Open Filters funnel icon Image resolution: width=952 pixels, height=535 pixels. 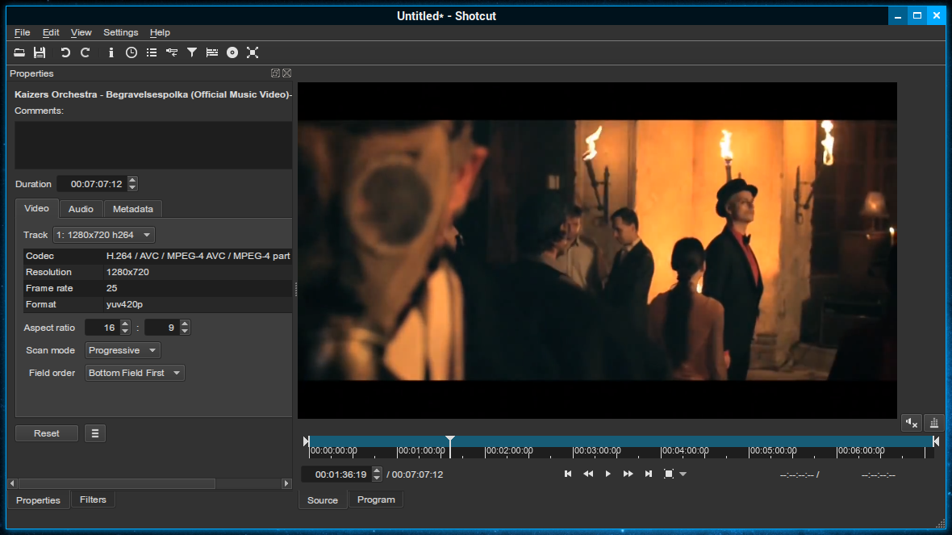(x=192, y=52)
